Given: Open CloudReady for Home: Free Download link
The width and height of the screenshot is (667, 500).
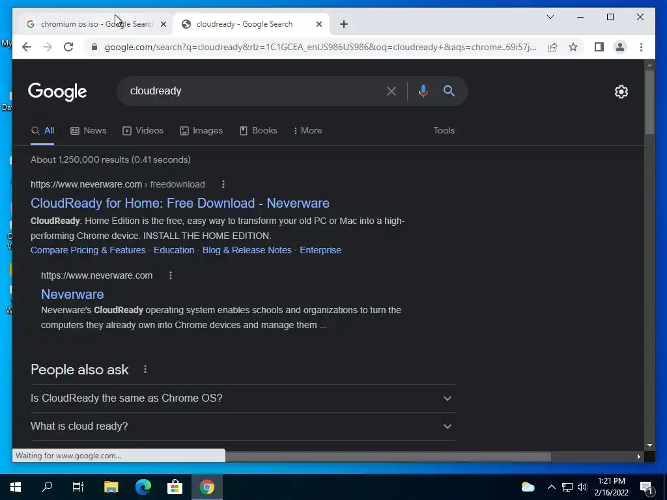Looking at the screenshot, I should 180,203.
